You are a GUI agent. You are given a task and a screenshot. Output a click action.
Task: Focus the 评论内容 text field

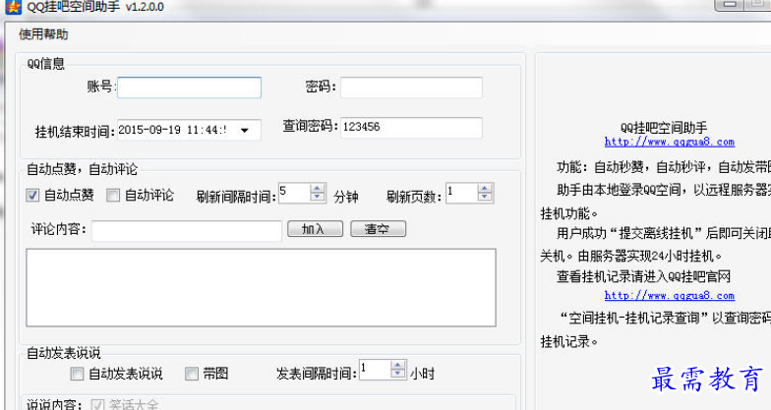tap(187, 230)
